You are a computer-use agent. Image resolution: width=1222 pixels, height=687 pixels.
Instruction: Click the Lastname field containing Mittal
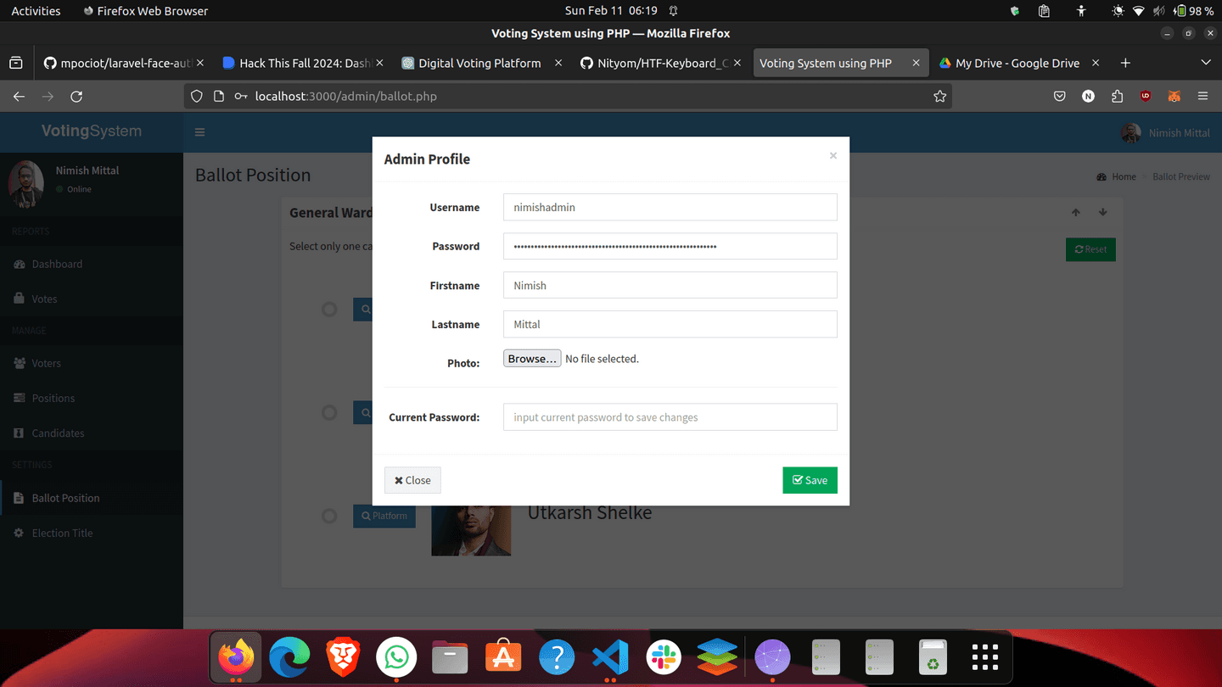pyautogui.click(x=670, y=324)
